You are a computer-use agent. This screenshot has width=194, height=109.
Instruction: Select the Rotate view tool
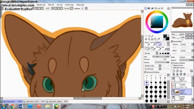point(152,39)
